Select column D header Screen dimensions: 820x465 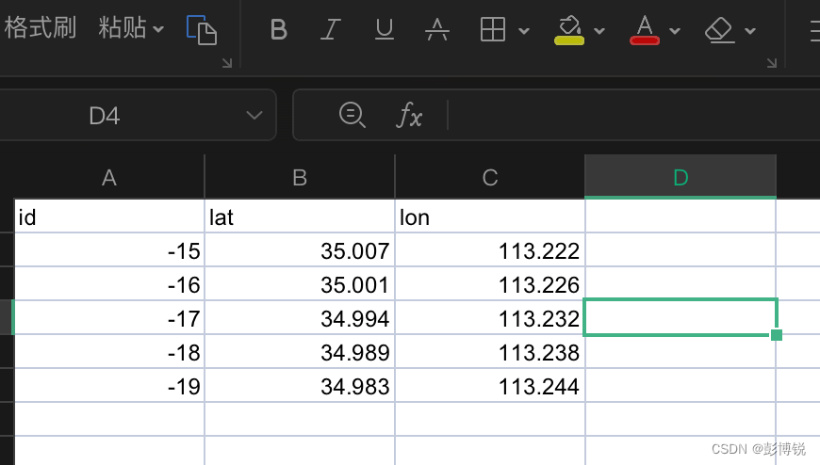point(681,177)
